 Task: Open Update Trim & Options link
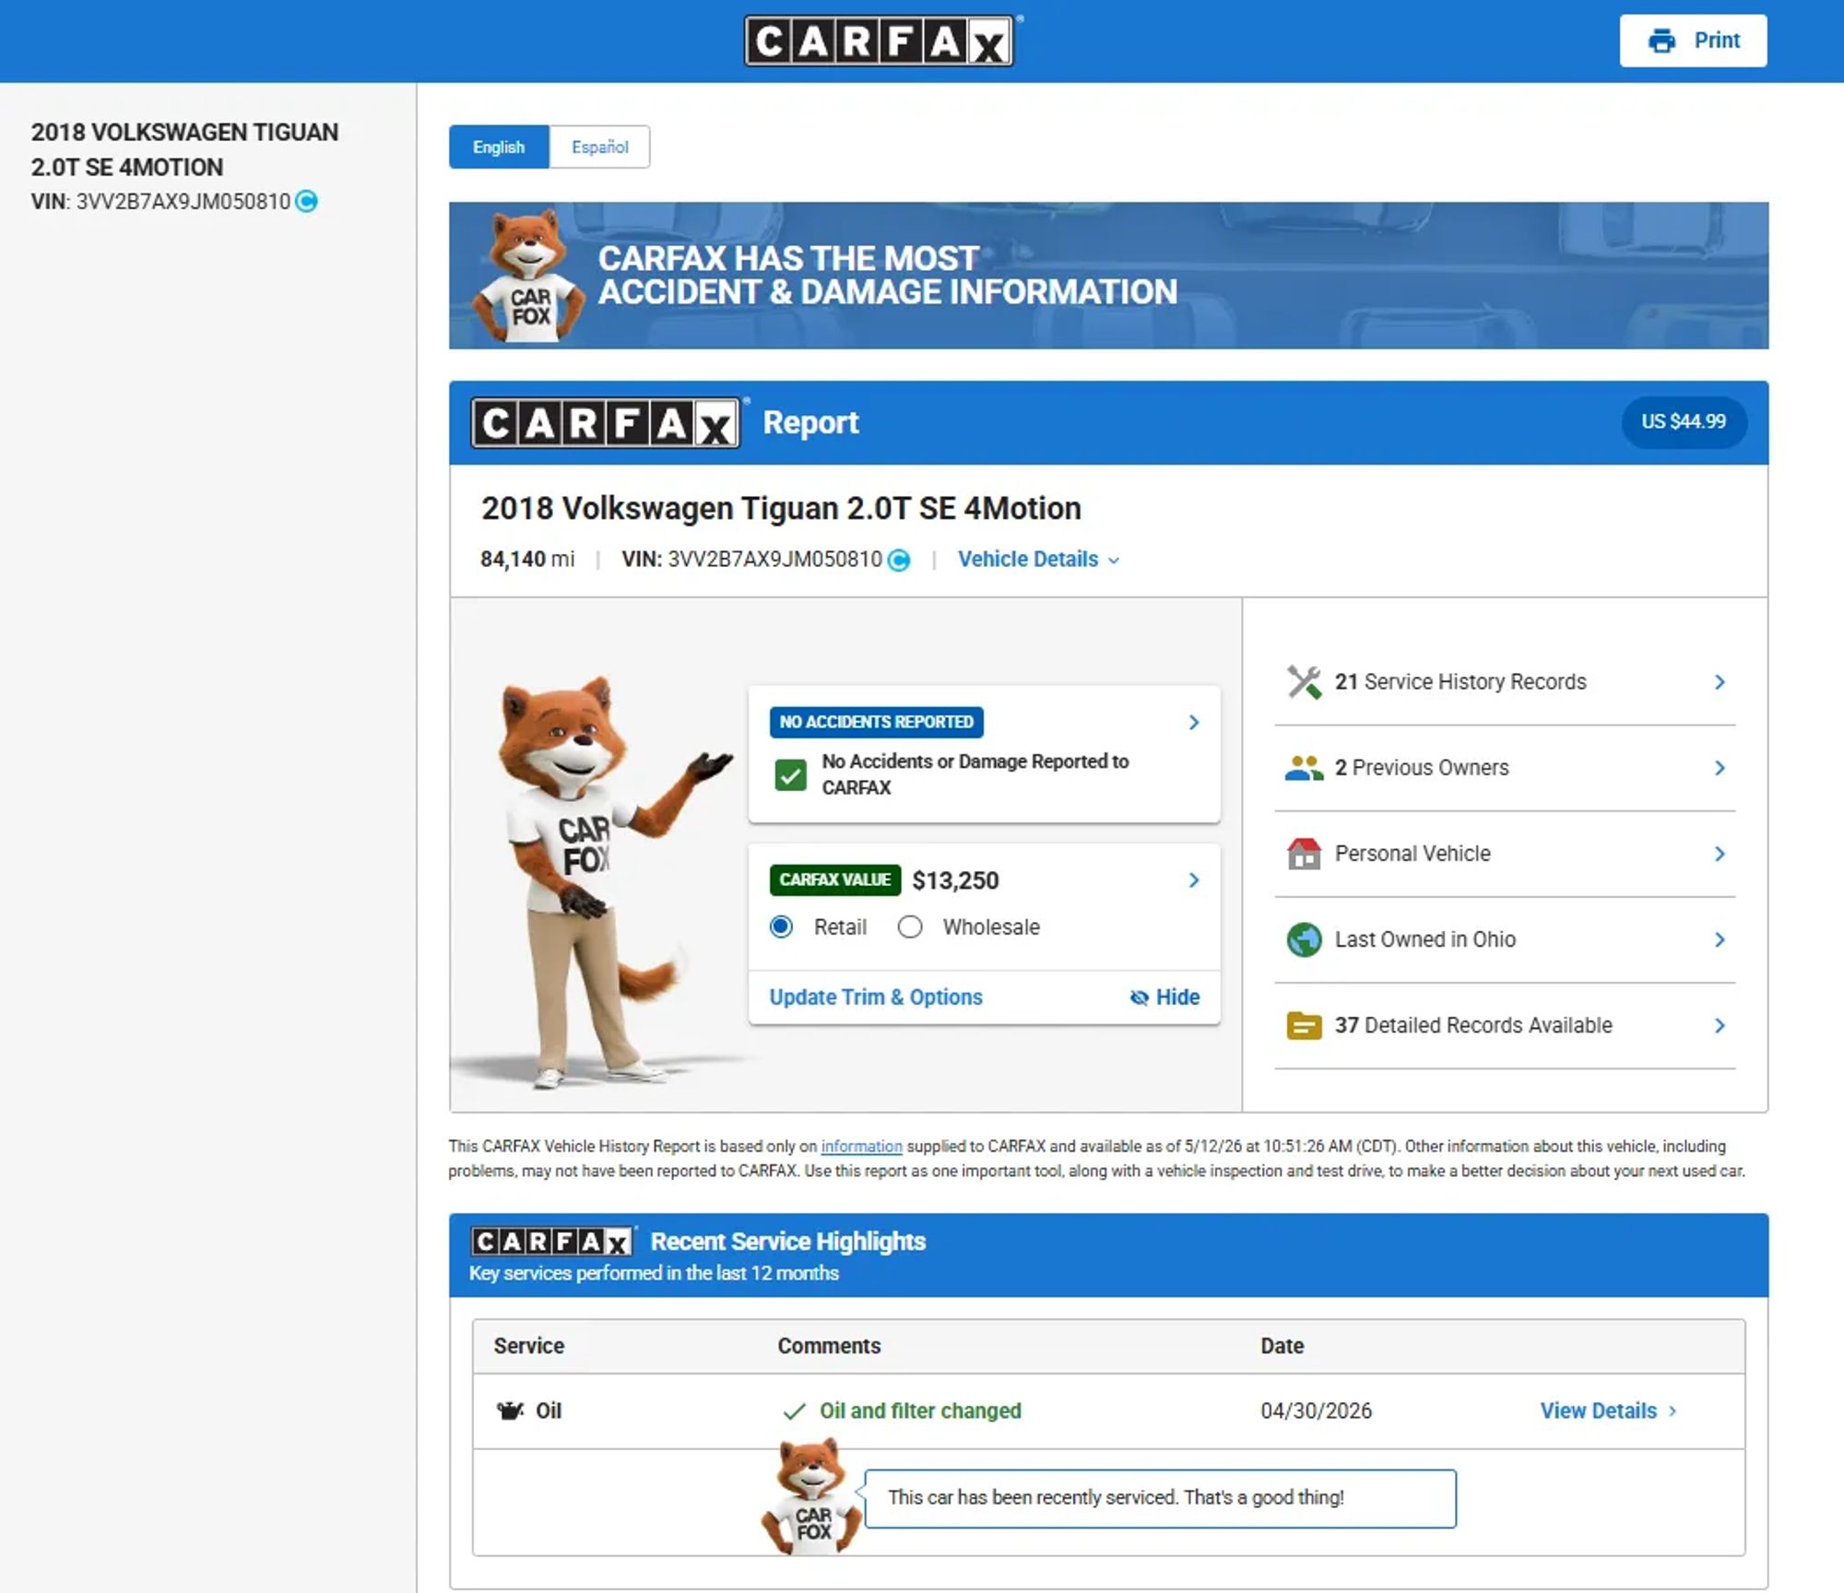pyautogui.click(x=876, y=997)
